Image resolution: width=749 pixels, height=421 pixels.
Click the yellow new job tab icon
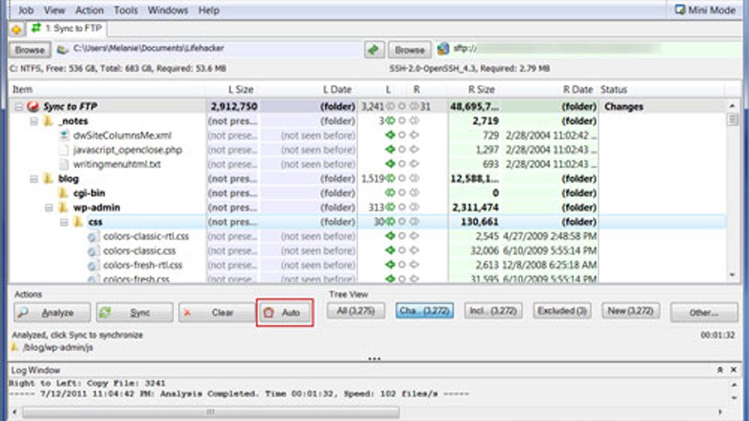click(x=16, y=29)
